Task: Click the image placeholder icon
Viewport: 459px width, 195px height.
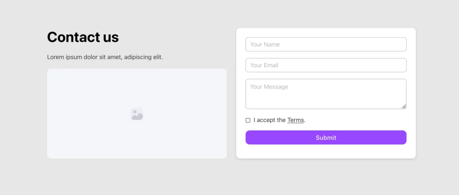Action: (x=137, y=114)
